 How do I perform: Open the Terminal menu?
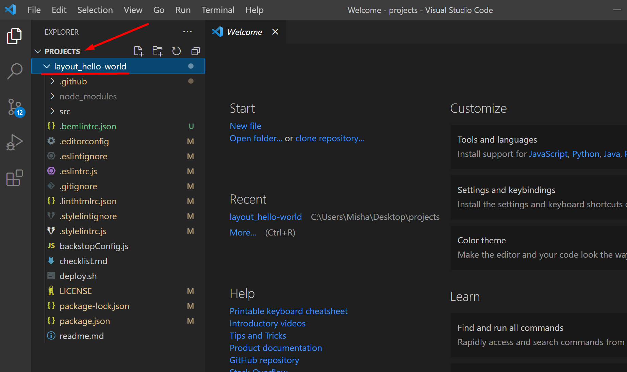tap(218, 10)
